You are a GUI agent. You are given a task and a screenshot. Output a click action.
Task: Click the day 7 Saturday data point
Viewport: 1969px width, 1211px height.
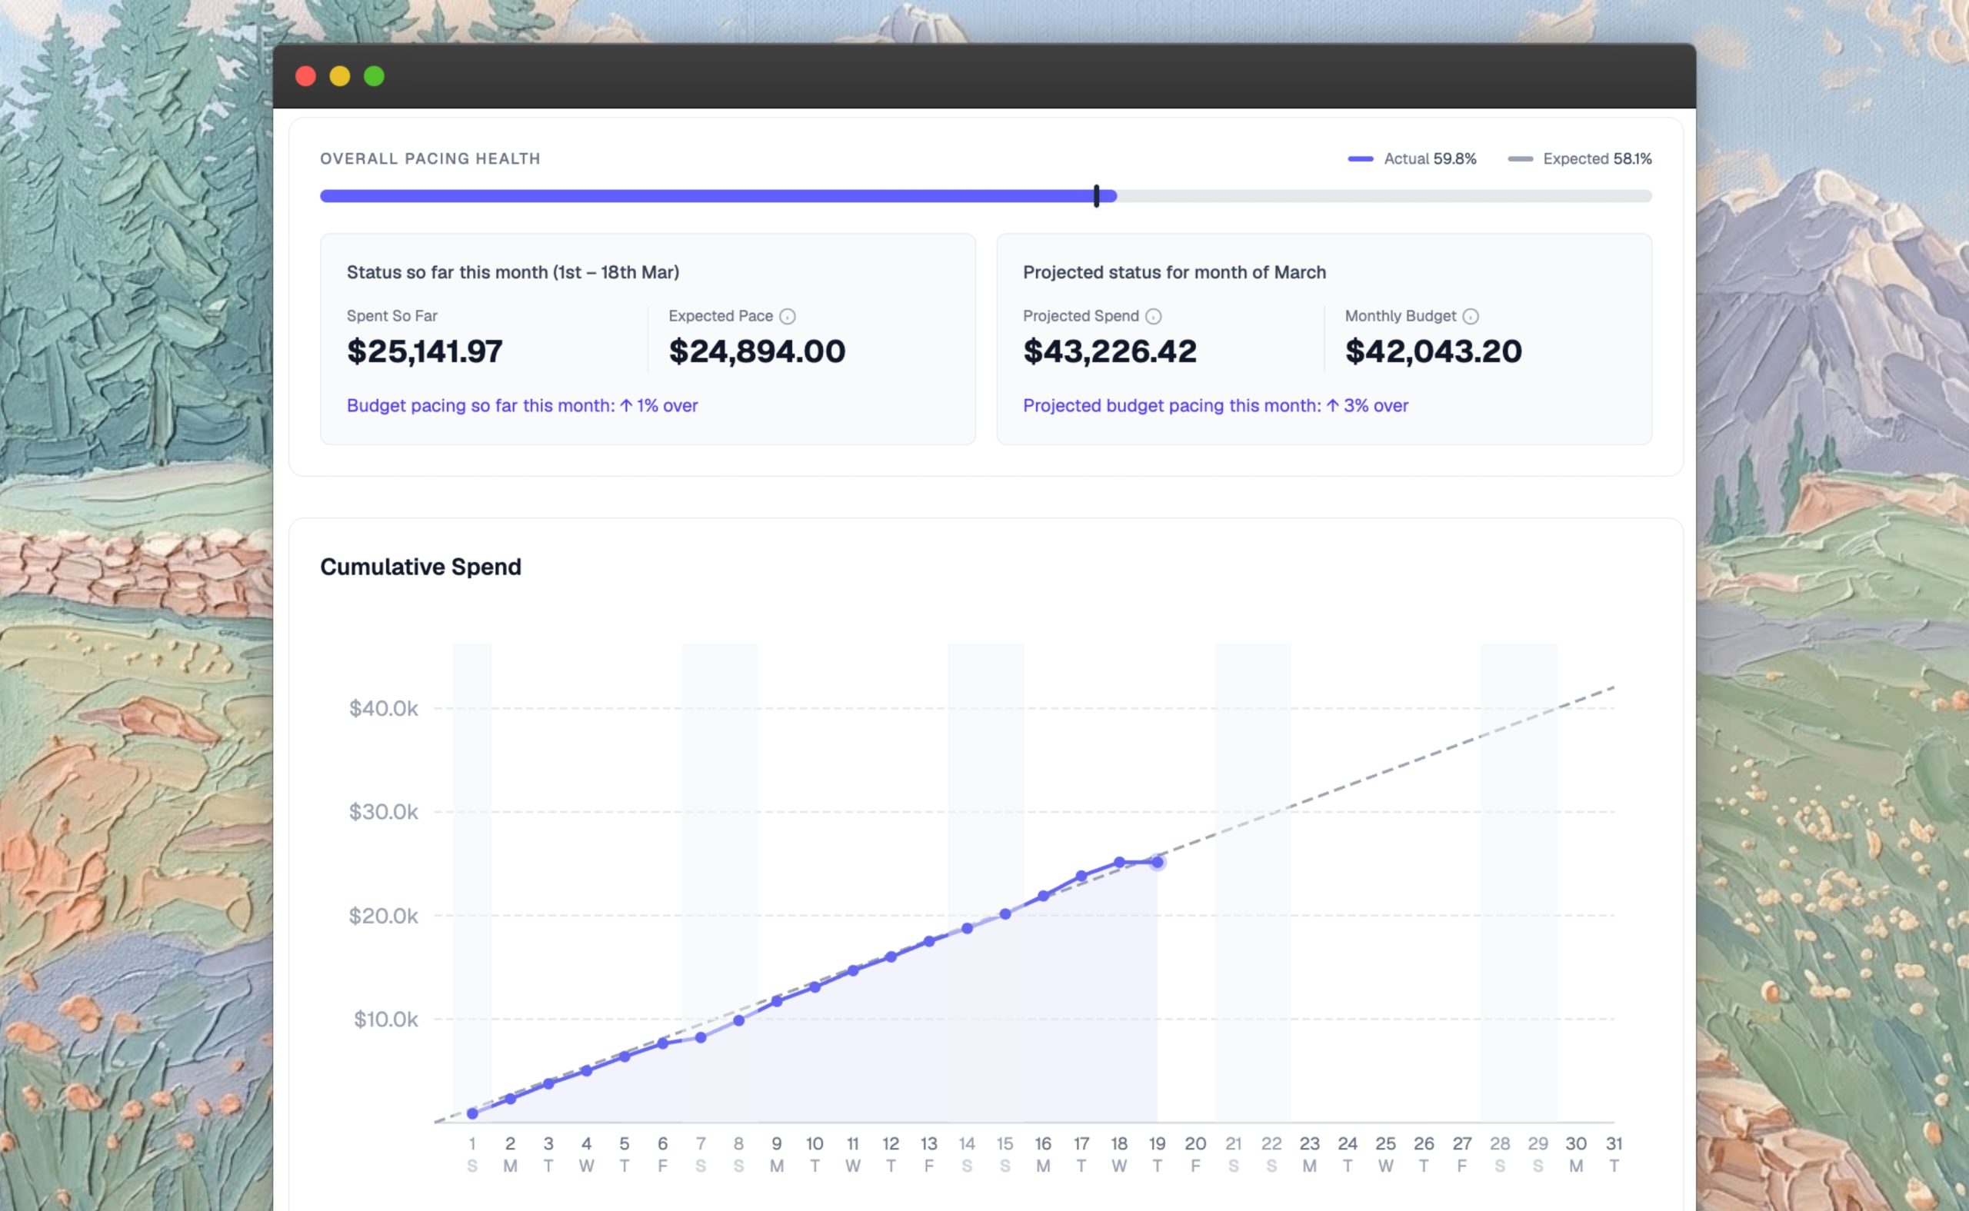click(x=701, y=1037)
